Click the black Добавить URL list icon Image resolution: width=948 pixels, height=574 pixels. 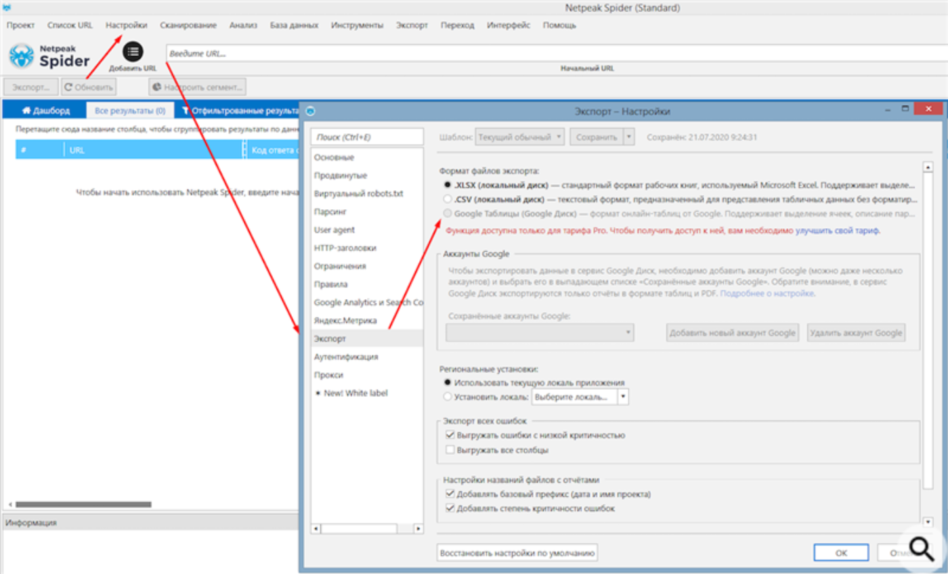(133, 52)
